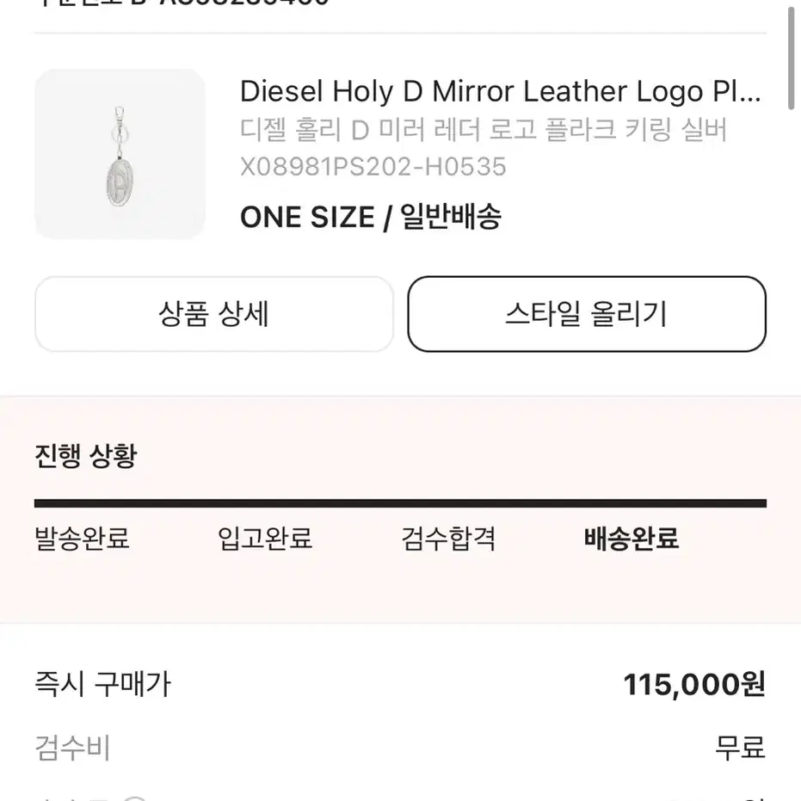
Task: Click the vertical scrollbar on the right edge
Action: coord(791,55)
